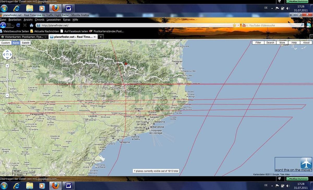Open Action Center flag in the 17:26 tray
Viewport: 313px width, 190px height.
click(277, 8)
